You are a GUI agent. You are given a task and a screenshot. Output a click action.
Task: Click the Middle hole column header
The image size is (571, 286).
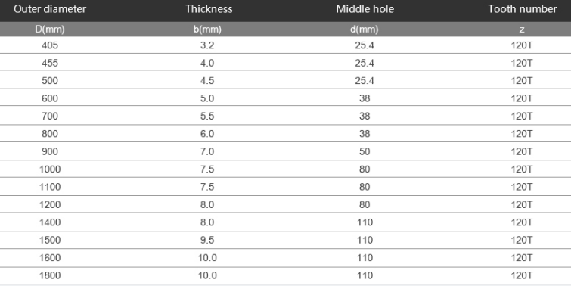click(x=365, y=9)
